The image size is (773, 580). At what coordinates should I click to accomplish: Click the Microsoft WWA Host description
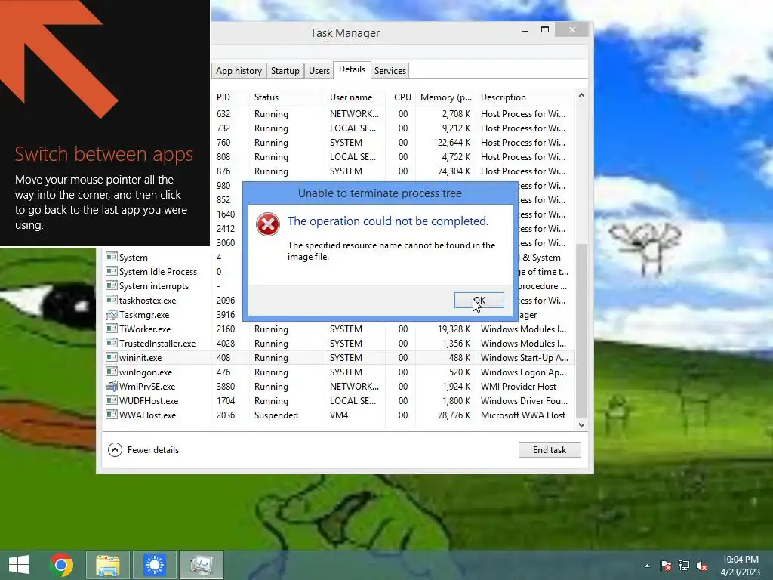(x=522, y=415)
